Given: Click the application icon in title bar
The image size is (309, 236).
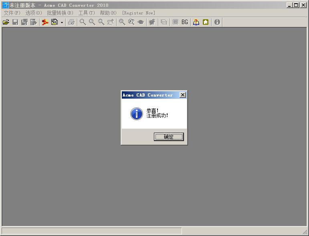Looking at the screenshot, I should [x=5, y=5].
